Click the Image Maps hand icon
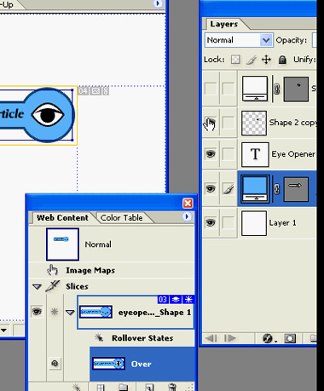This screenshot has height=391, width=324. pyautogui.click(x=52, y=270)
